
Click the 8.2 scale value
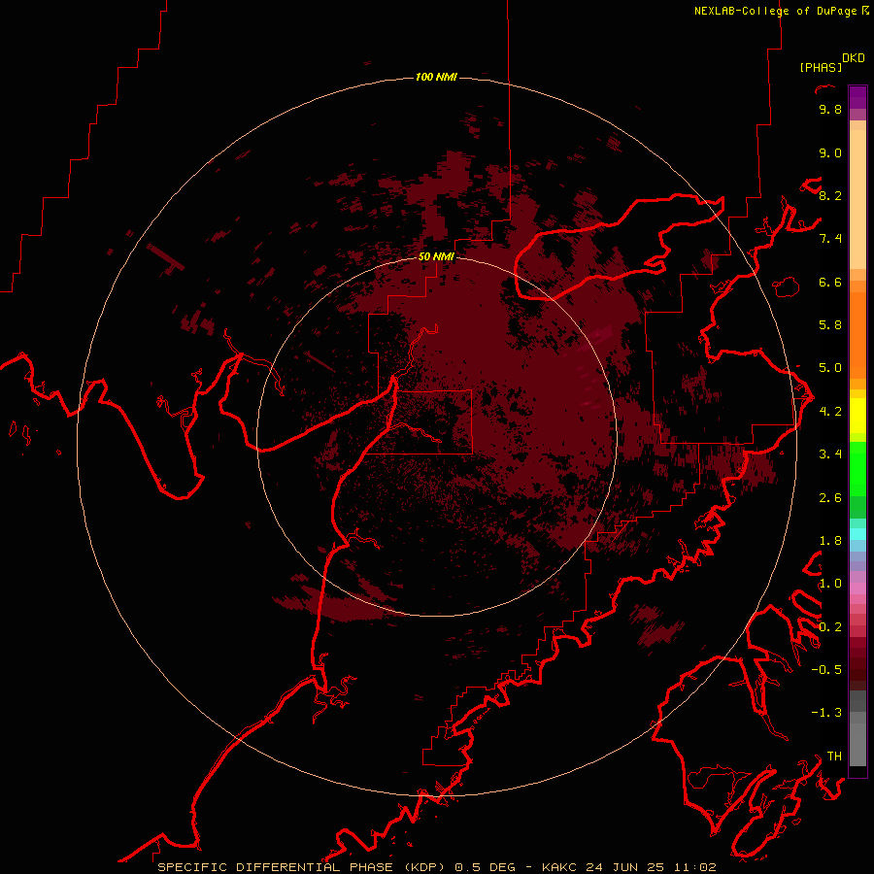[830, 195]
